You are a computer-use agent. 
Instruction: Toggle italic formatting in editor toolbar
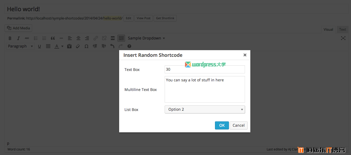point(18,38)
